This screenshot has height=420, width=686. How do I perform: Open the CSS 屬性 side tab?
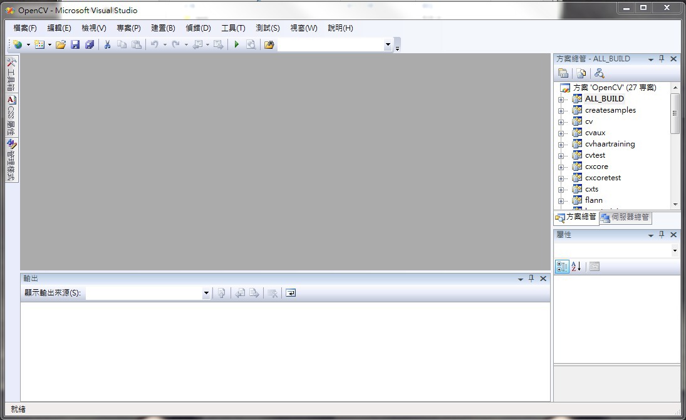pyautogui.click(x=11, y=116)
